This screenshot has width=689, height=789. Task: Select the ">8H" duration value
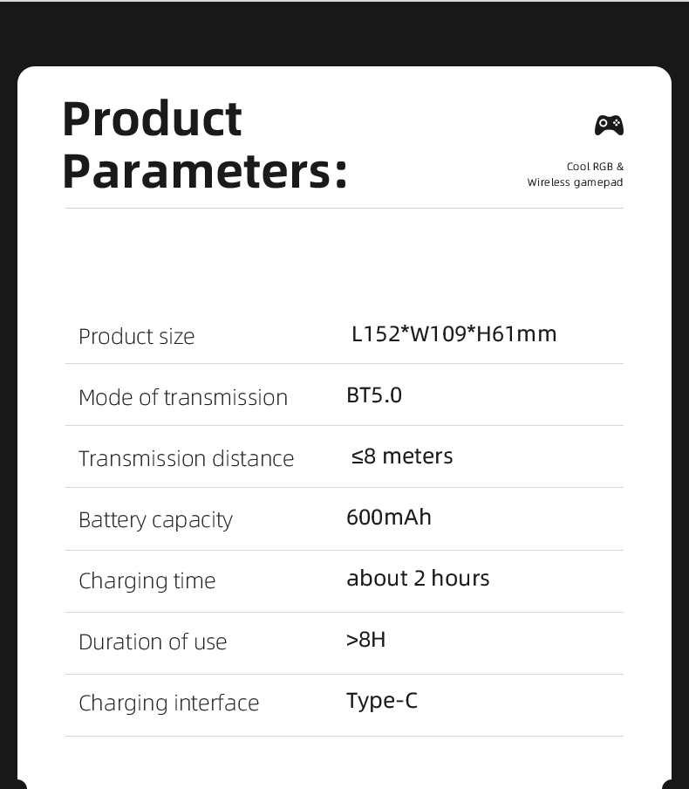click(366, 640)
